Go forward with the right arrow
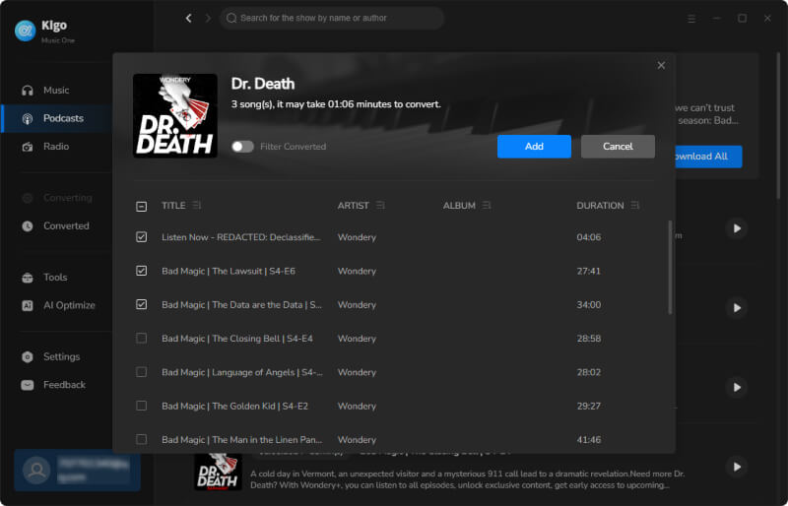Screen dimensions: 788x506 (208, 18)
